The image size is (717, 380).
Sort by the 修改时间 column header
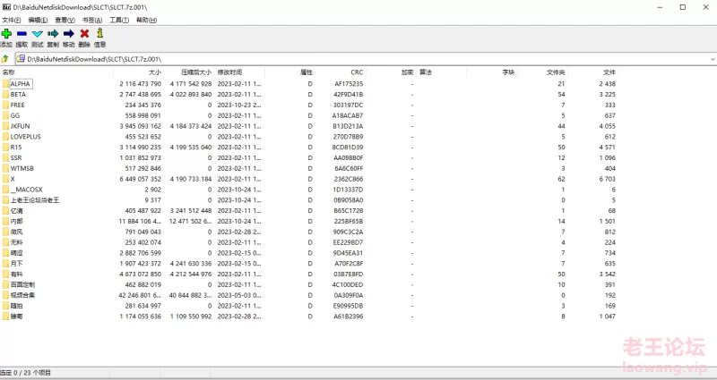pyautogui.click(x=229, y=72)
